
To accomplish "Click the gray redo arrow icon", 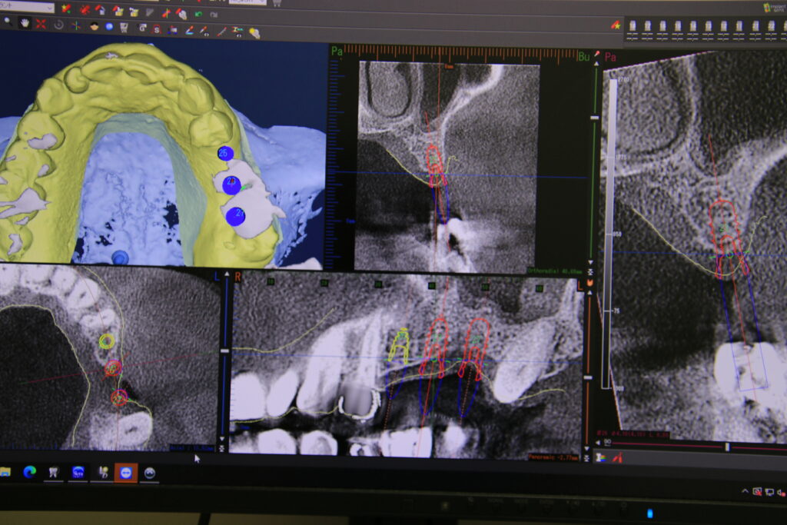I will pos(214,15).
